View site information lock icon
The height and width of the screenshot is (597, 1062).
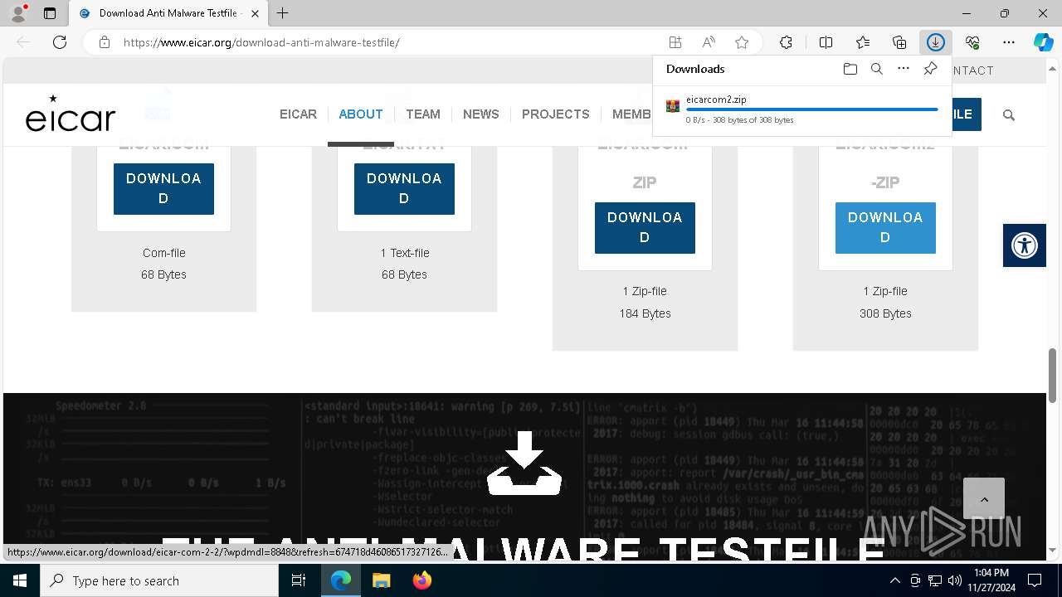click(x=105, y=42)
